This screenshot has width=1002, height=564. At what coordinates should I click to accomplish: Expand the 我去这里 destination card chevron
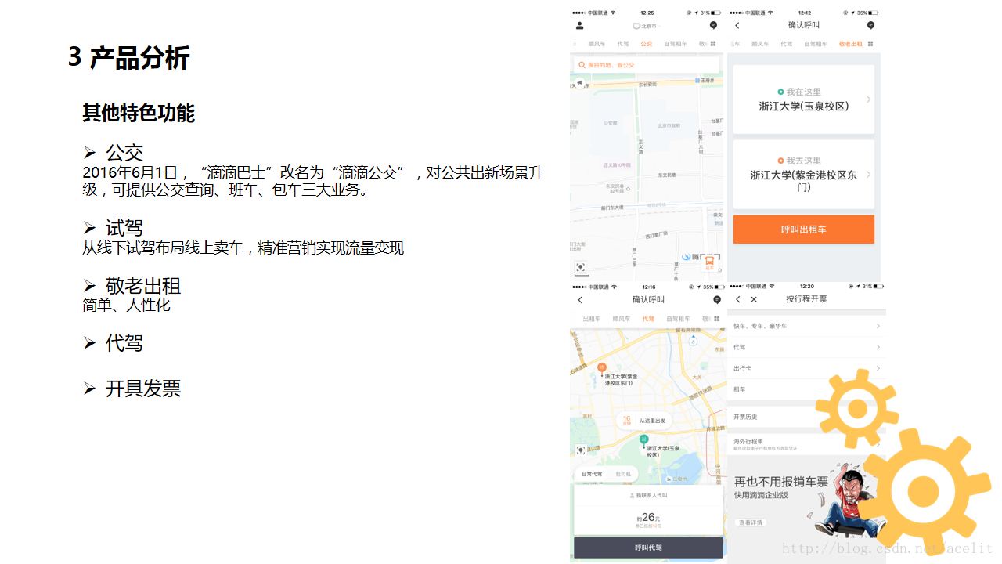point(868,174)
